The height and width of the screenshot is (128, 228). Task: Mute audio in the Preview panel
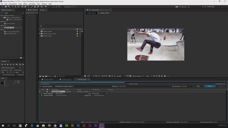coord(17,64)
